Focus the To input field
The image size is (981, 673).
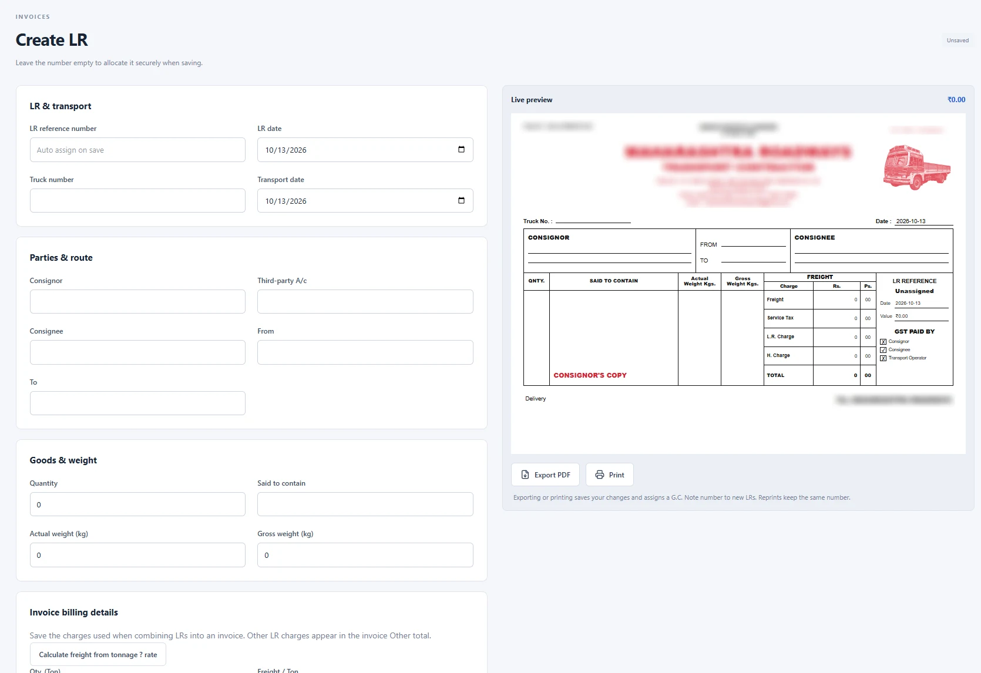(x=137, y=403)
